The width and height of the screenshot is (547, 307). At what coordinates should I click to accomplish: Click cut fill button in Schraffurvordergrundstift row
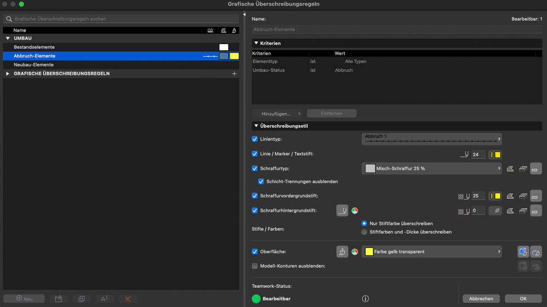click(536, 196)
